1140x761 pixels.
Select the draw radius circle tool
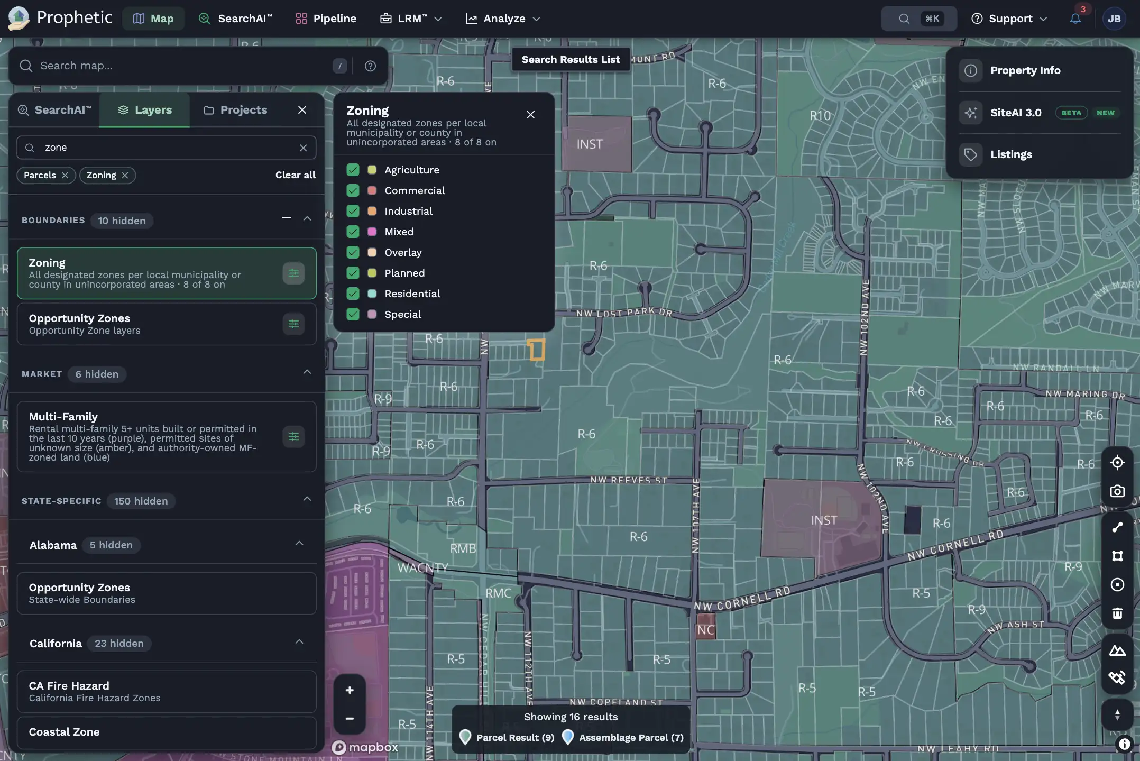1117,584
